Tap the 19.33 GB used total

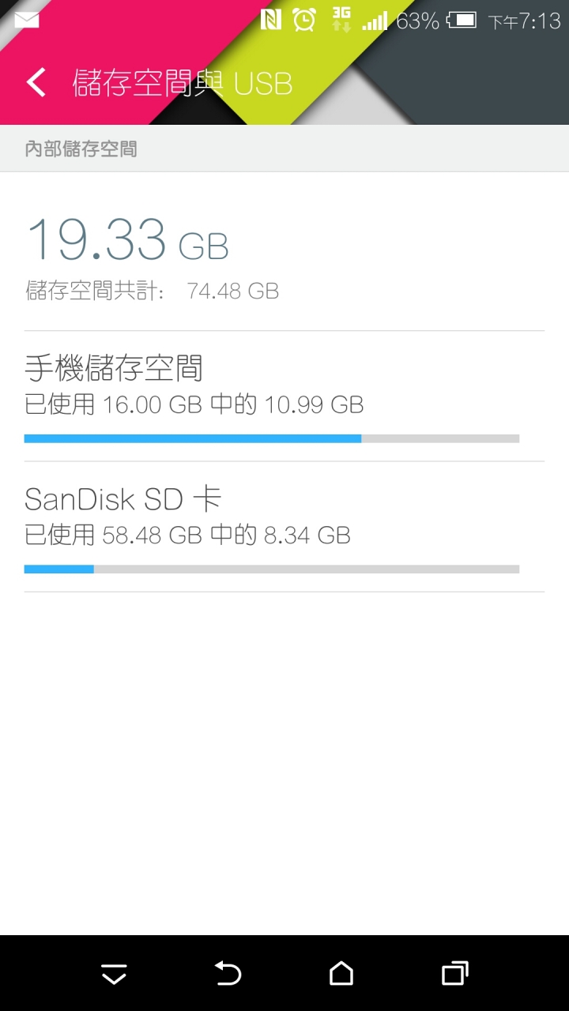(127, 240)
